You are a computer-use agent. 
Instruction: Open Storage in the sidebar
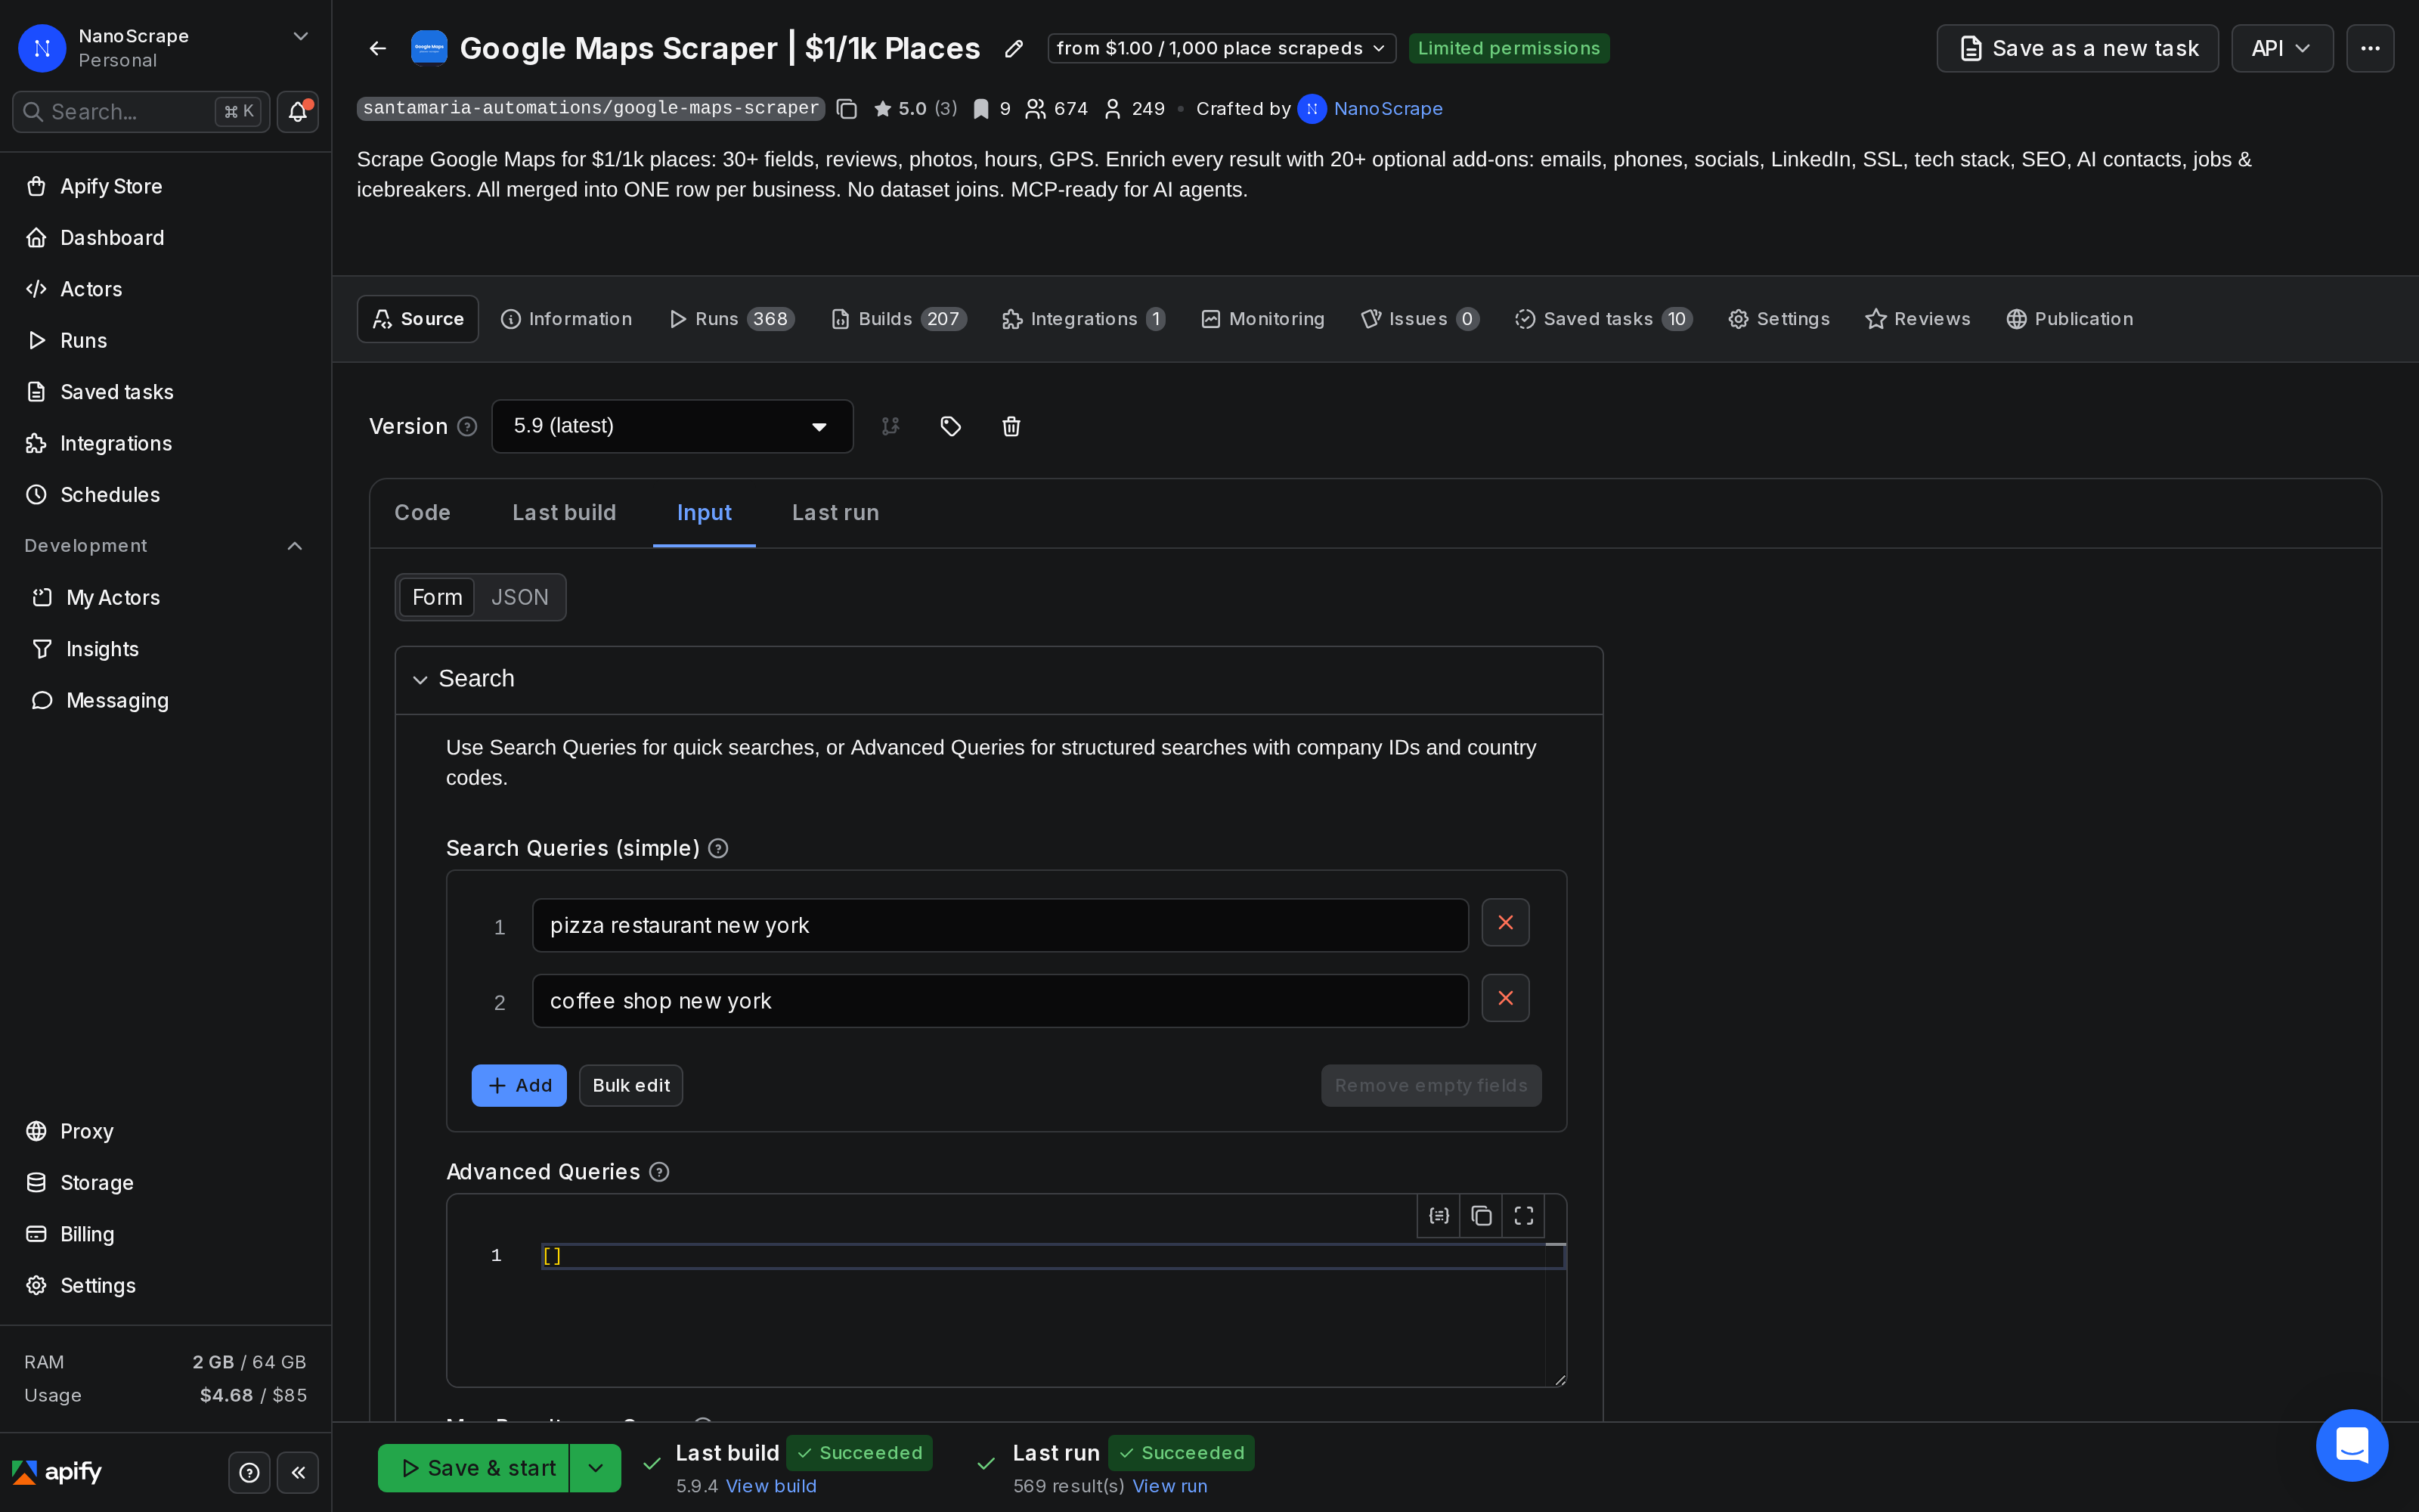(165, 1183)
